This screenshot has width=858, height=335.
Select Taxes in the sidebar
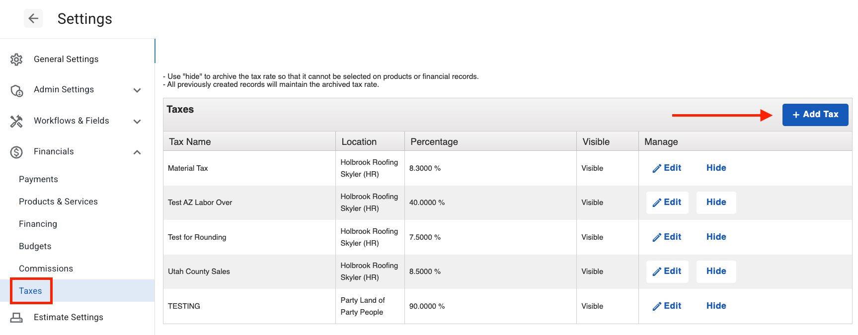(30, 291)
